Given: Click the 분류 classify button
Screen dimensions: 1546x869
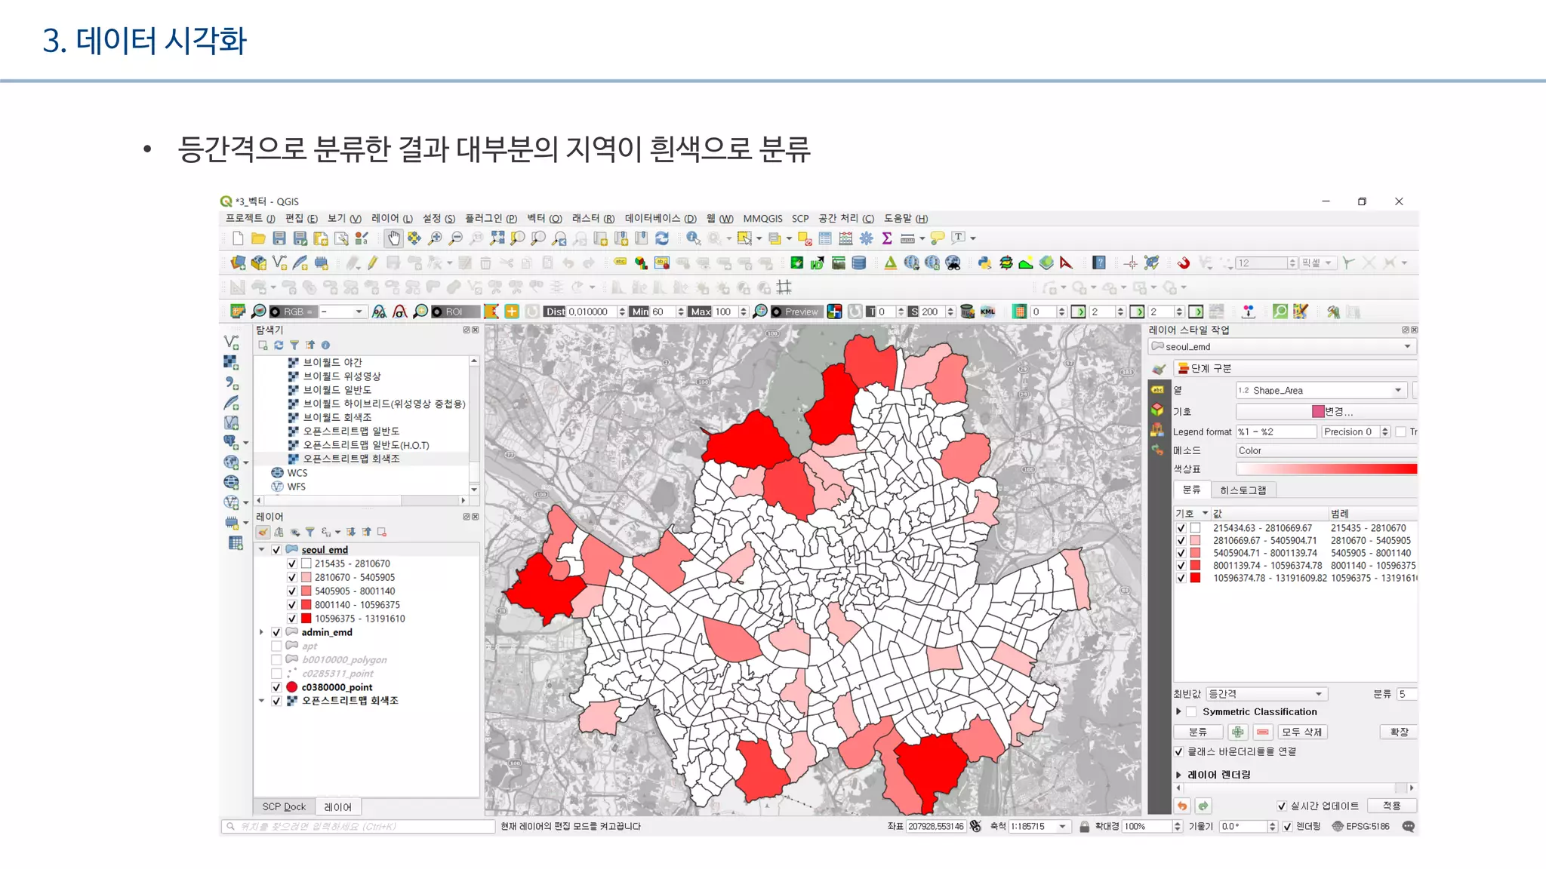Looking at the screenshot, I should [1198, 732].
